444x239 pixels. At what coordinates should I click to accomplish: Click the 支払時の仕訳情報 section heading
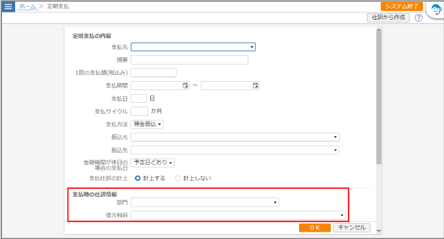95,194
